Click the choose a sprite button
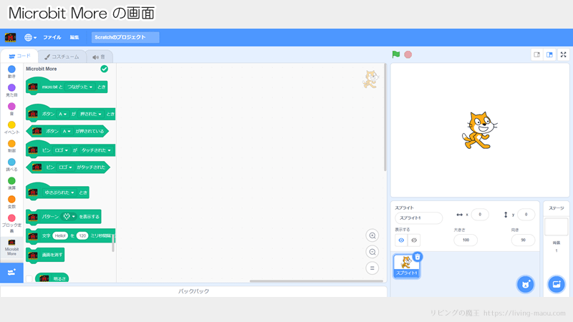573x322 pixels. 526,284
